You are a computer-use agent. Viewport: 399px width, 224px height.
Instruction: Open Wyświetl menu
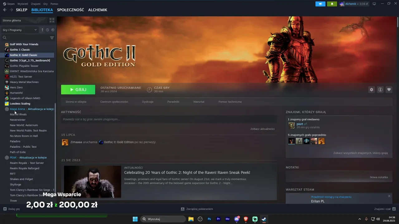click(23, 4)
